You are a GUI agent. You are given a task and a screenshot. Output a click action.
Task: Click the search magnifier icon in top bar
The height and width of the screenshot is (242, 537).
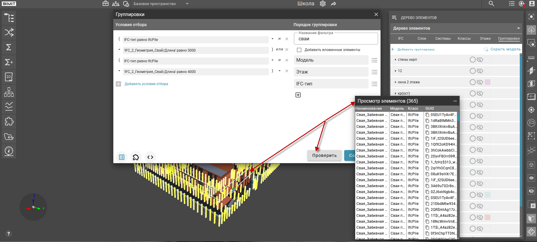491,4
